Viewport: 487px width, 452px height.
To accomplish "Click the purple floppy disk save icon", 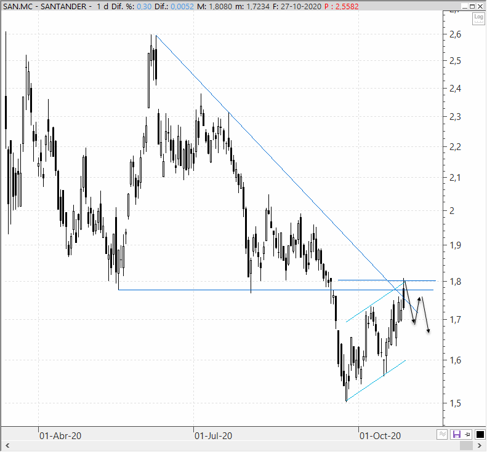I will [x=456, y=434].
